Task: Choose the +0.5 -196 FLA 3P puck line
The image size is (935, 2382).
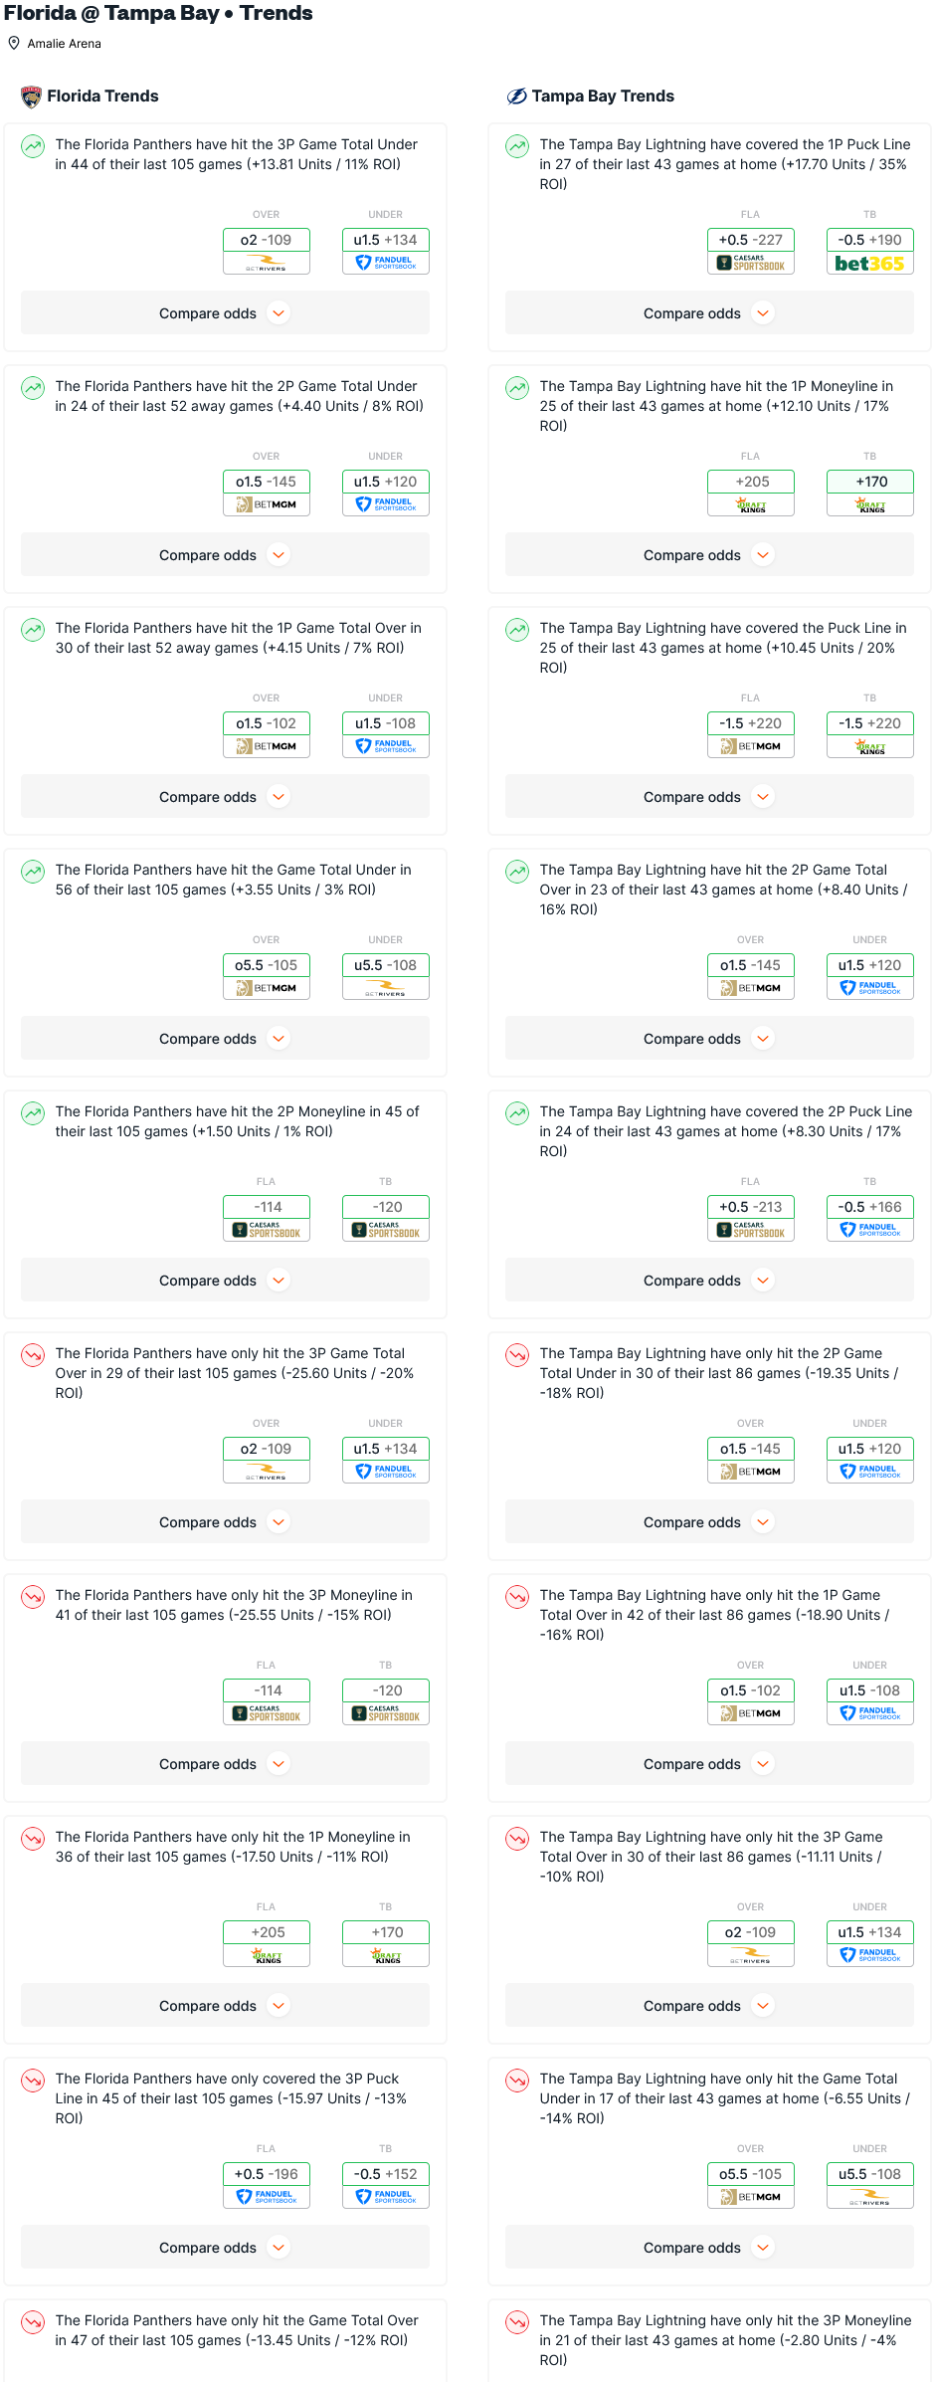Action: tap(267, 2174)
